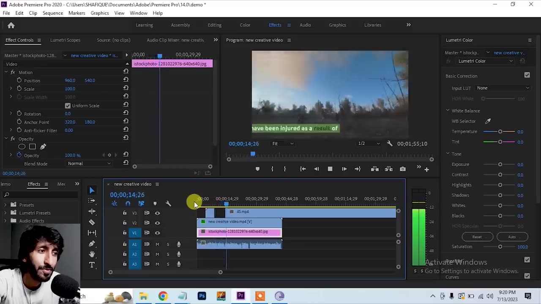541x304 pixels.
Task: Toggle Basic Correction checkbox
Action: [527, 75]
